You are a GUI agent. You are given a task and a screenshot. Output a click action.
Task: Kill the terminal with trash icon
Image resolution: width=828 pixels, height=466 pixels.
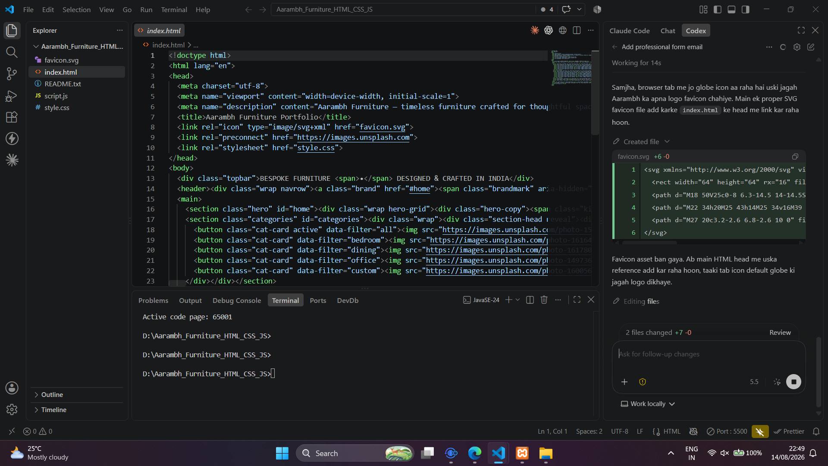pyautogui.click(x=544, y=300)
